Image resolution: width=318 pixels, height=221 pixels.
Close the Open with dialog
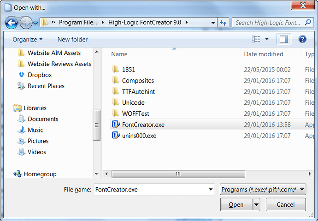tap(303, 5)
